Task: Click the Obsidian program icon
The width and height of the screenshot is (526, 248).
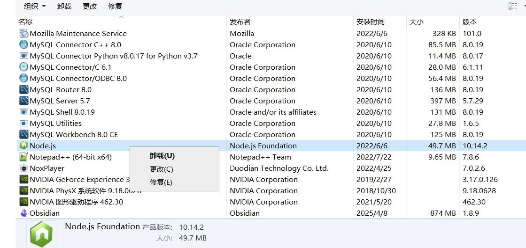Action: coord(23,213)
